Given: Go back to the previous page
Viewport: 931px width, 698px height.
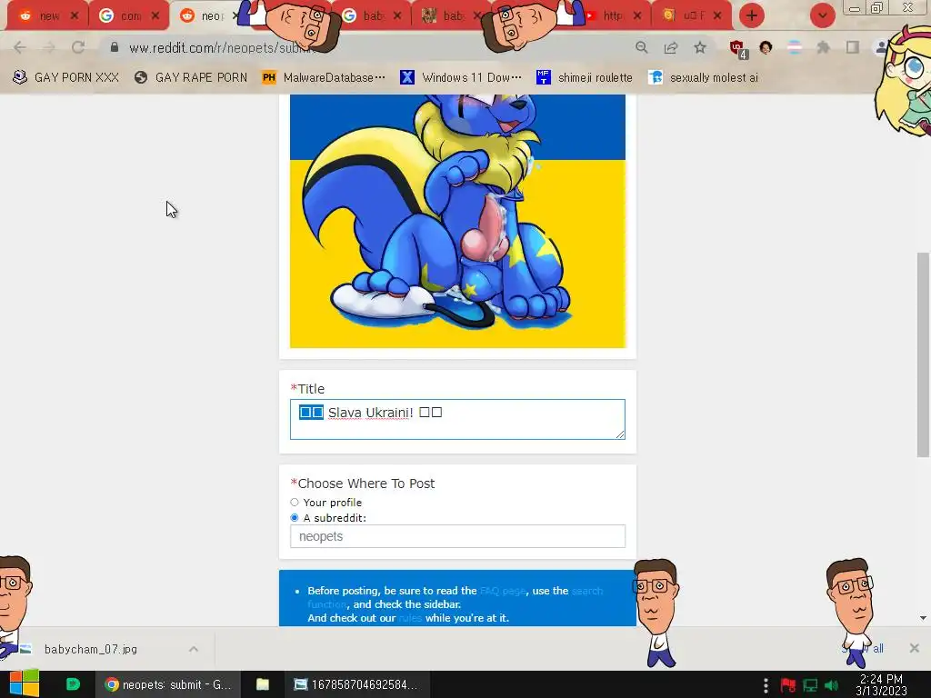Looking at the screenshot, I should [x=20, y=47].
